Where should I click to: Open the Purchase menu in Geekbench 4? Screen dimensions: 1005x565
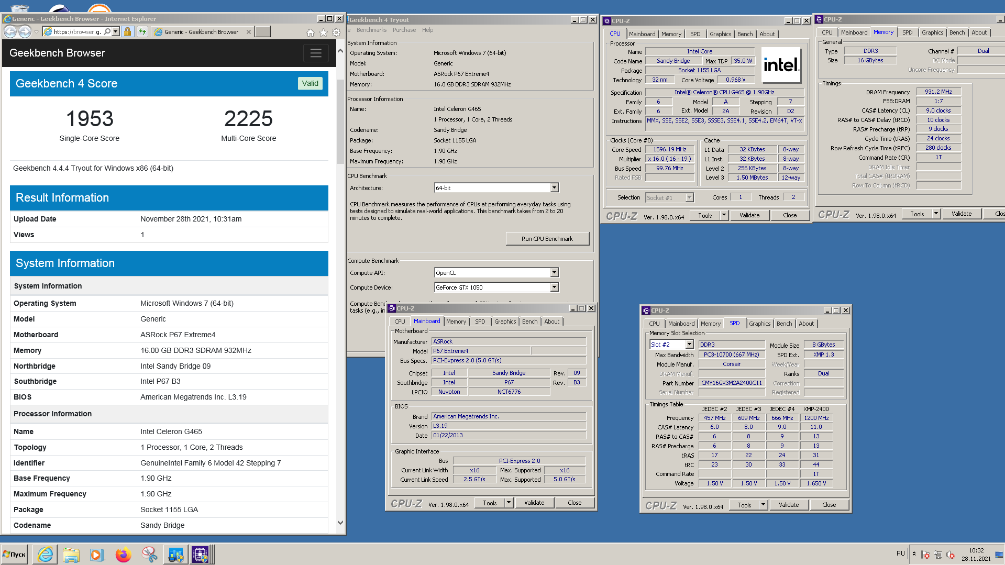coord(404,30)
